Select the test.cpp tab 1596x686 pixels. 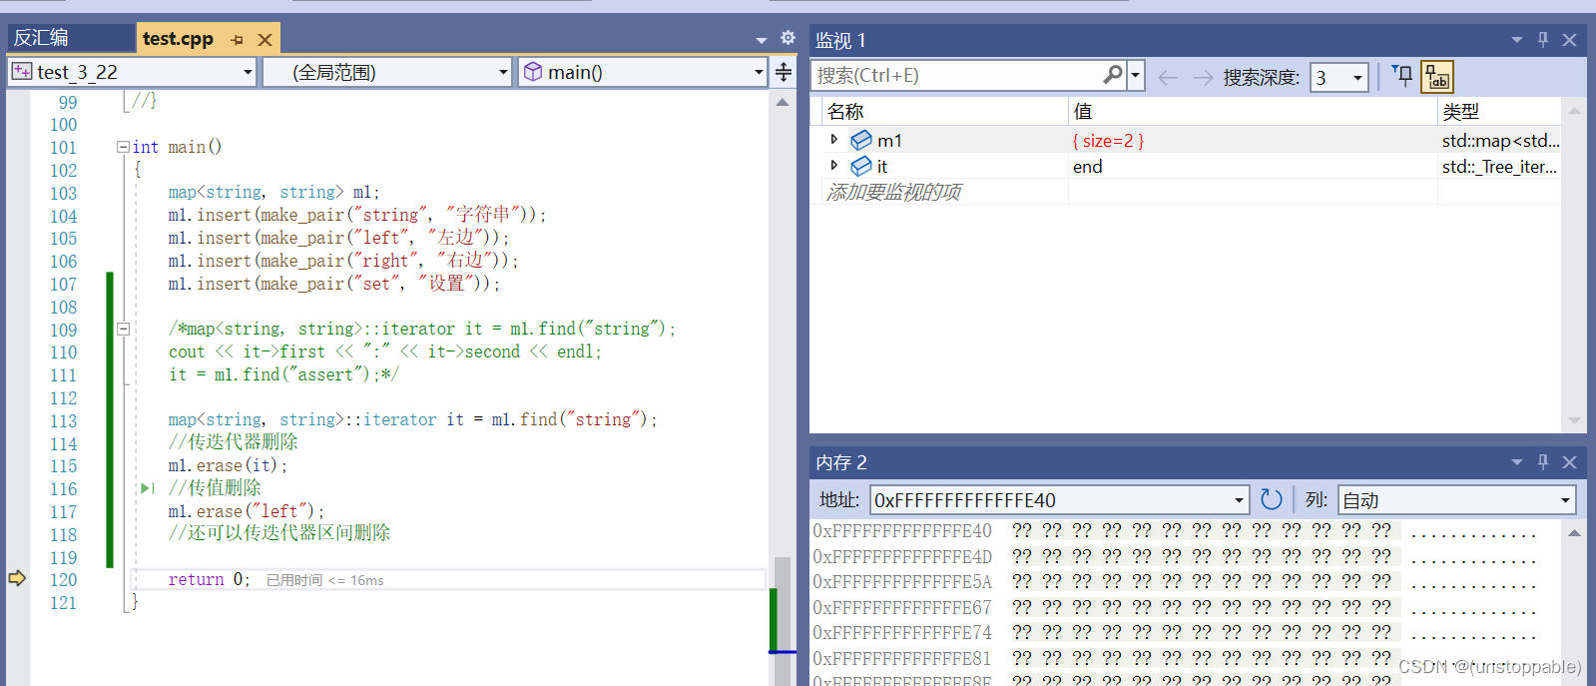[x=178, y=39]
